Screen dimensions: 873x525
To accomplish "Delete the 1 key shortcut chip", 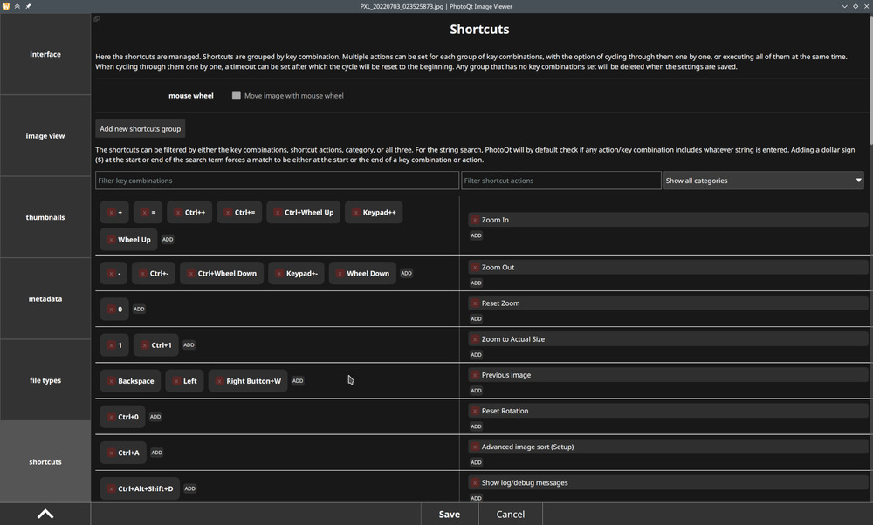I will pyautogui.click(x=112, y=345).
